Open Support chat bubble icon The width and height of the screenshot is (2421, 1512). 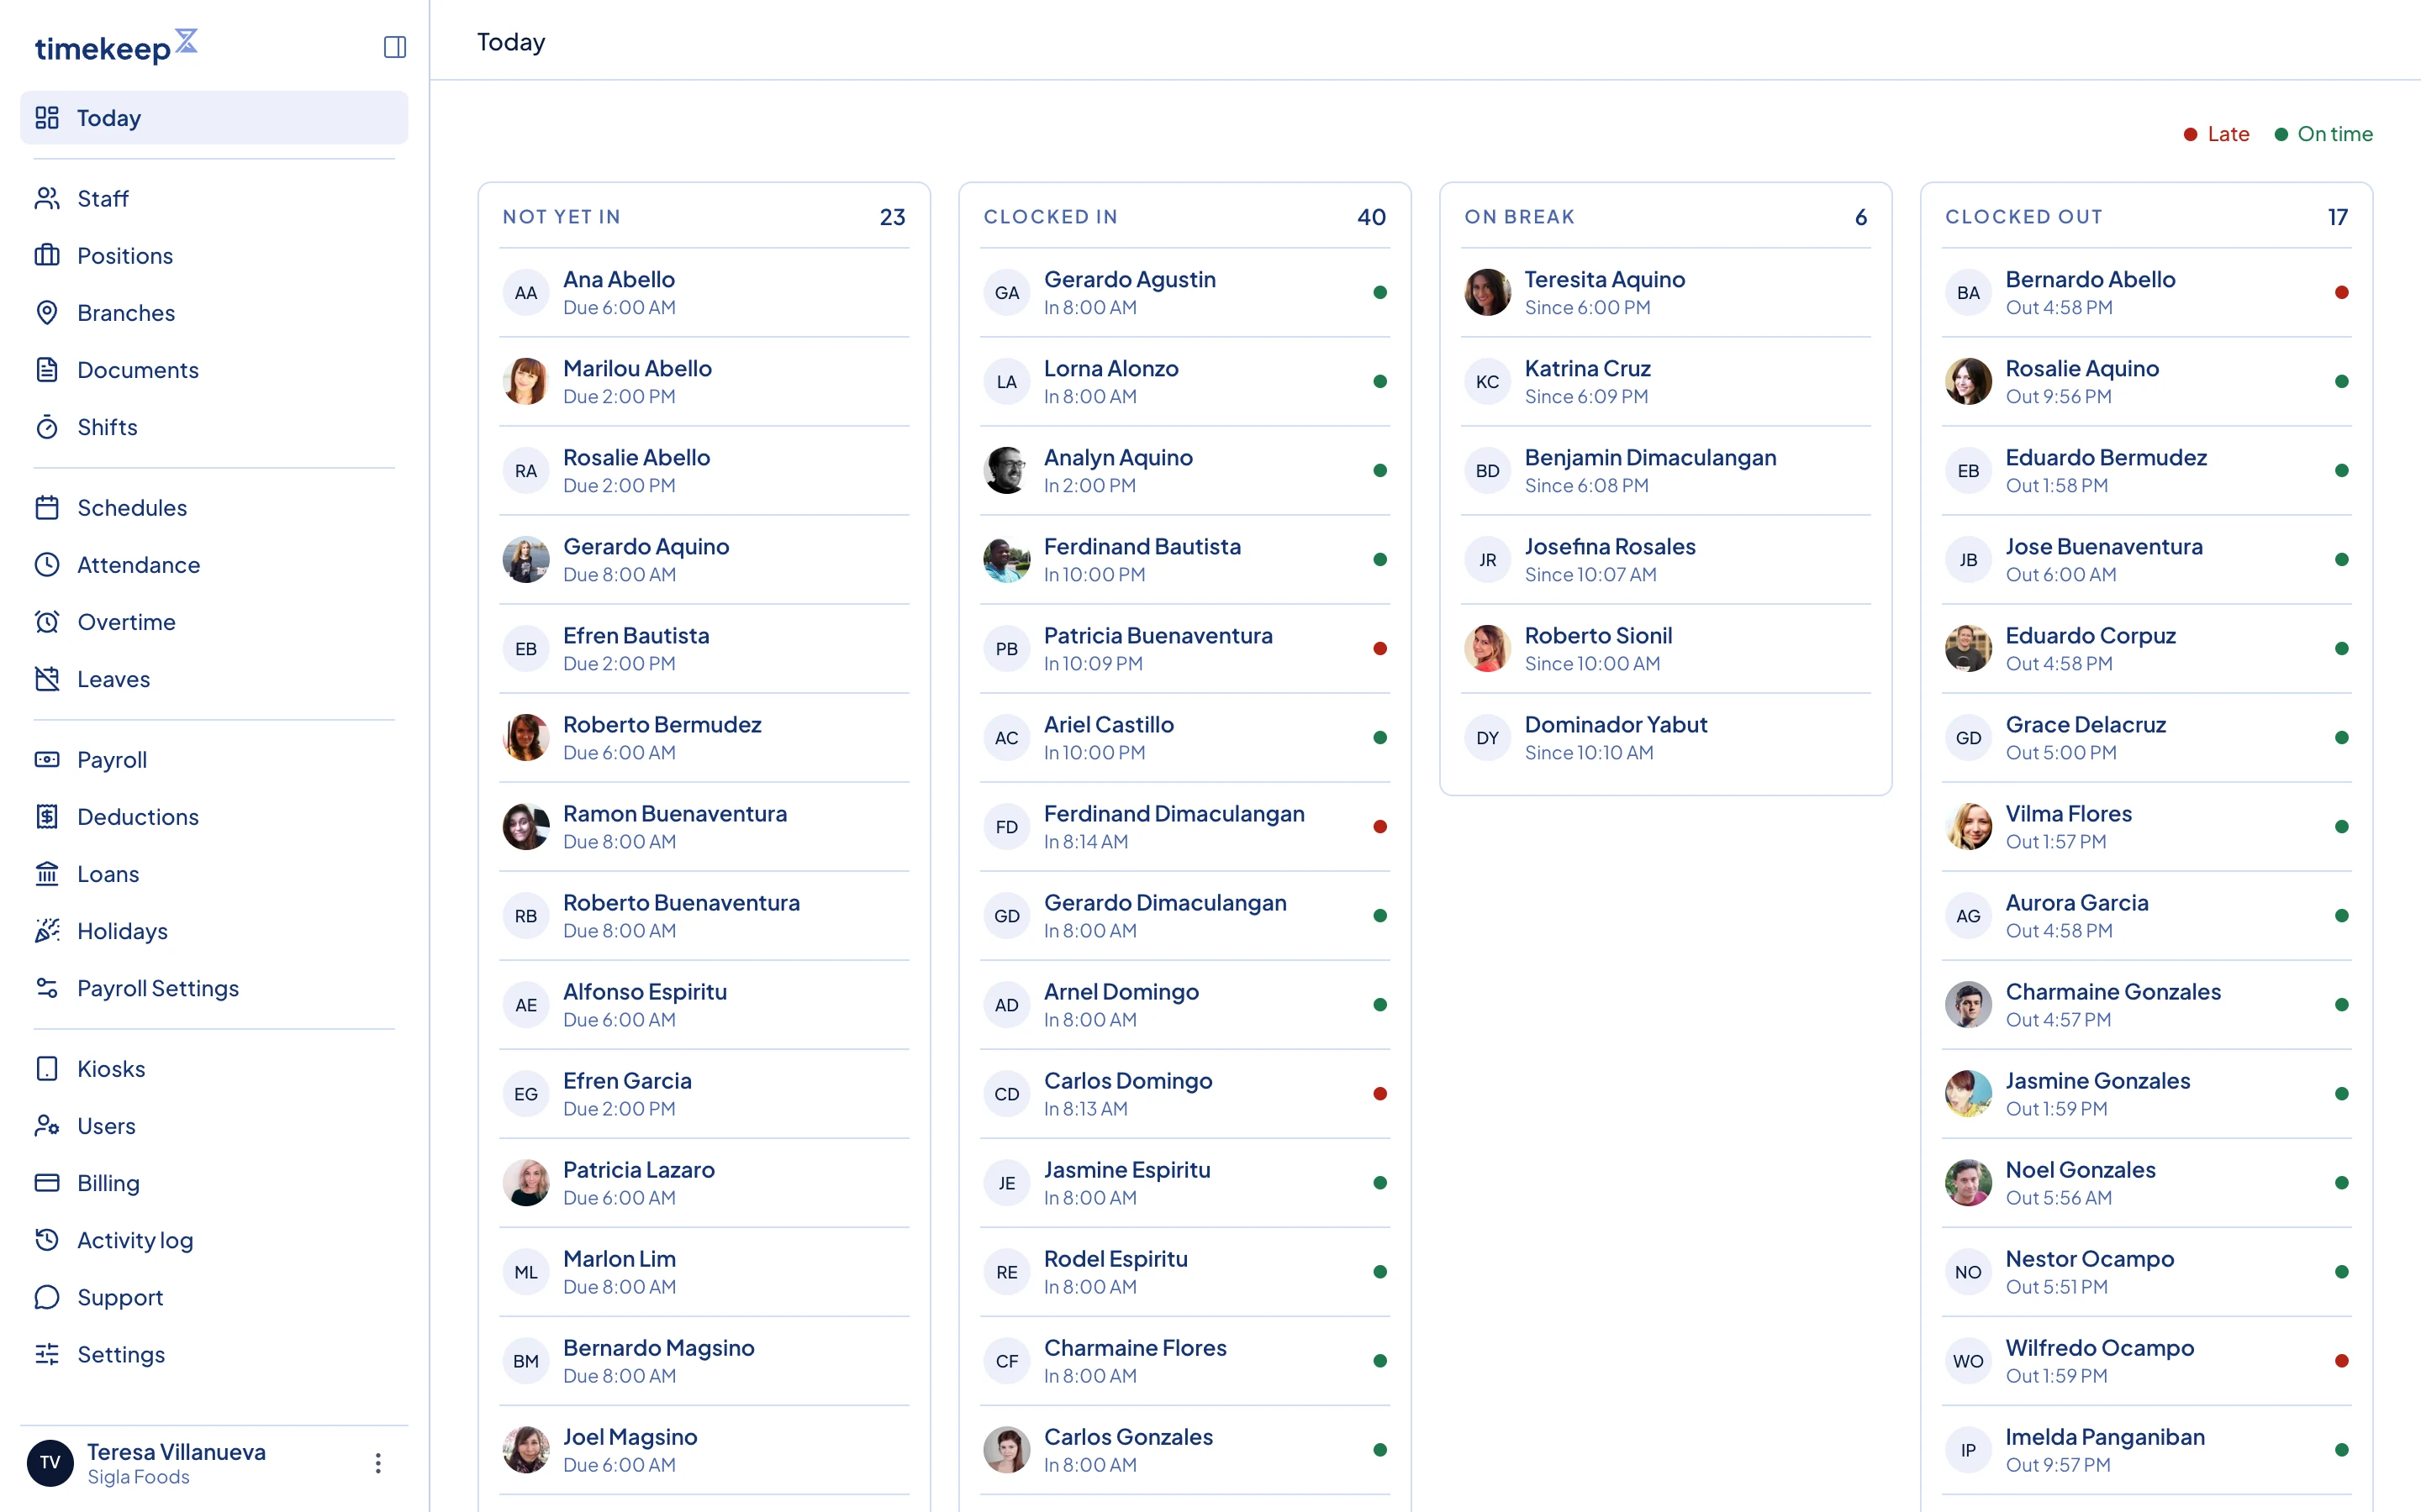coord(47,1296)
